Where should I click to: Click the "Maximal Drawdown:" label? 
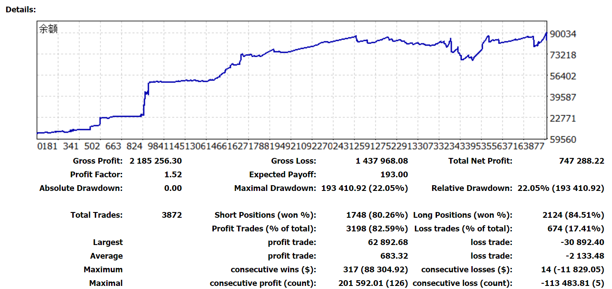point(276,188)
